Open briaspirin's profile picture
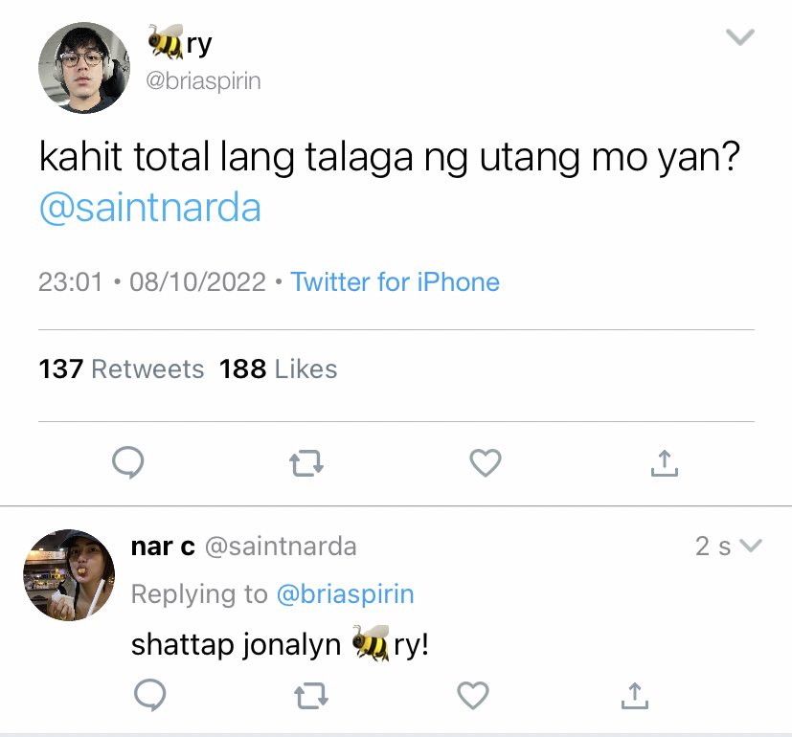The height and width of the screenshot is (737, 792). 84,68
